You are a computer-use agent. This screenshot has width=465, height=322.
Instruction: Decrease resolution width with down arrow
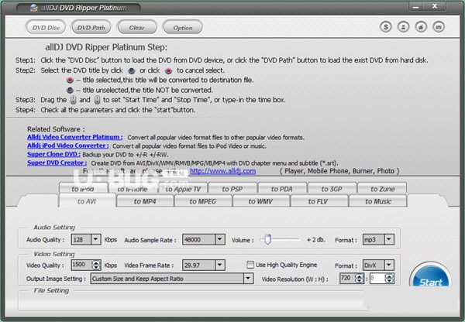point(360,281)
